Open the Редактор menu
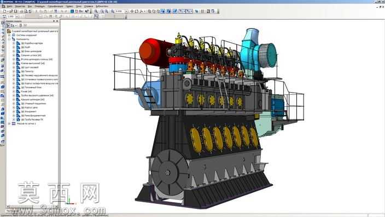Screen dimensions: 385x217 [20, 7]
